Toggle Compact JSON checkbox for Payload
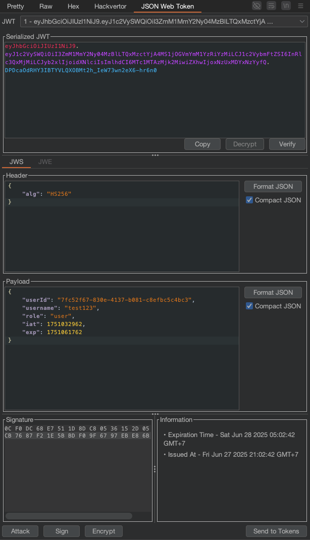 pyautogui.click(x=249, y=306)
